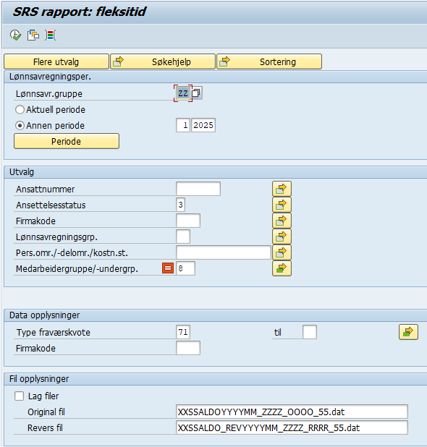Click Firmakode field under Data opplysninger
427x447 pixels.
[188, 348]
